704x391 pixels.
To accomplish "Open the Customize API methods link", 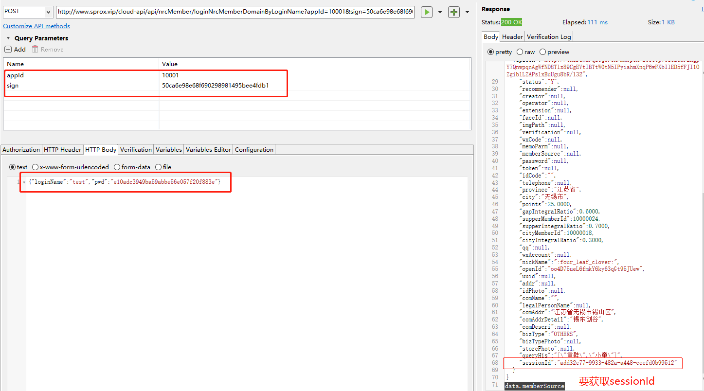I will pyautogui.click(x=36, y=26).
